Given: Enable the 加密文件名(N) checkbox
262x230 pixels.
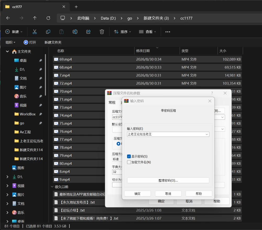Looking at the screenshot, I should pyautogui.click(x=129, y=162).
